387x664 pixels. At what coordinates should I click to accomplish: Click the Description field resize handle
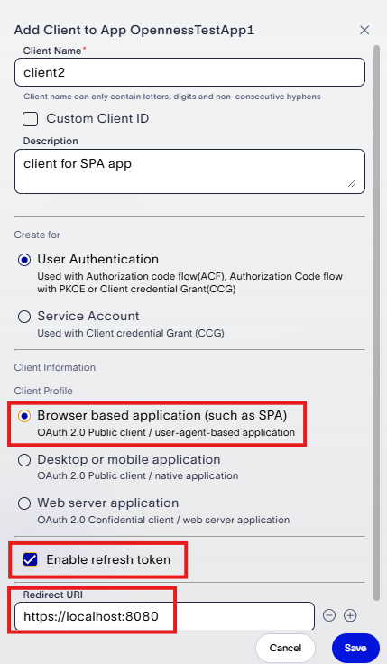(351, 183)
